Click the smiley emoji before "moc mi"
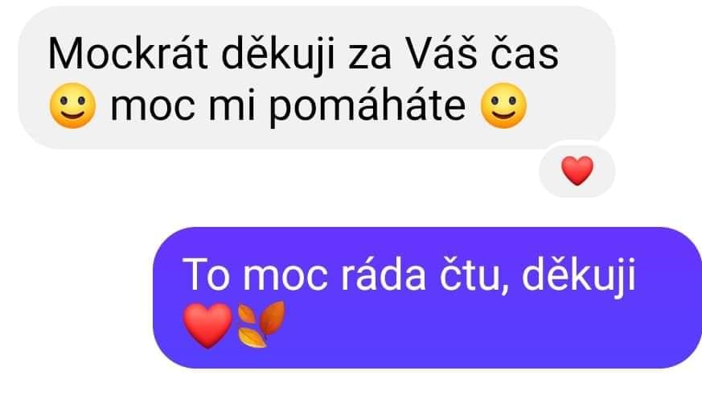The height and width of the screenshot is (408, 702). [x=73, y=105]
